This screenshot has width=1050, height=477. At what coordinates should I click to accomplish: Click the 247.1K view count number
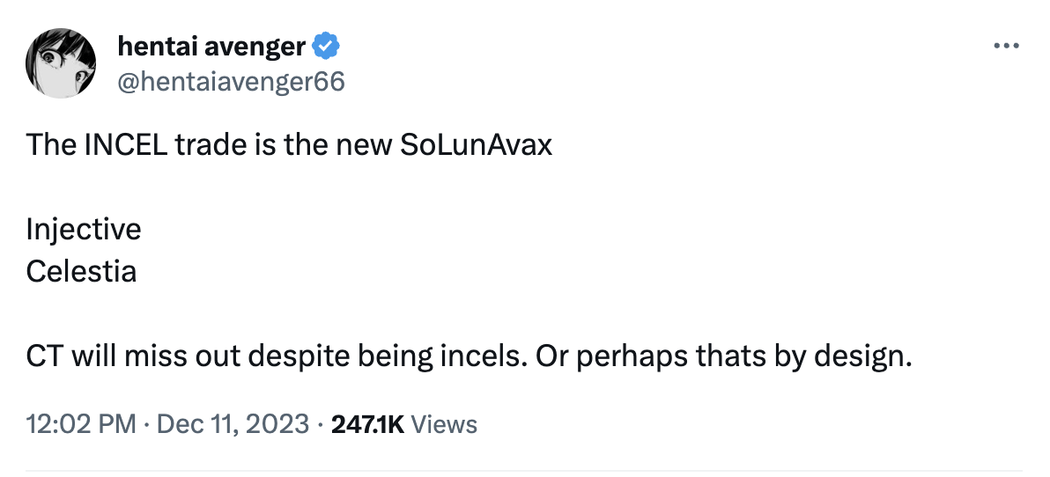[366, 425]
